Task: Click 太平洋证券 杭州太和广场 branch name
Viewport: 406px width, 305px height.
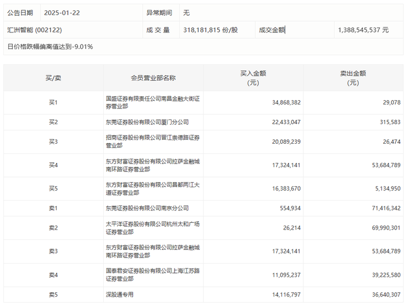Action: [x=153, y=228]
